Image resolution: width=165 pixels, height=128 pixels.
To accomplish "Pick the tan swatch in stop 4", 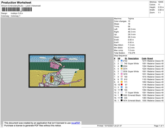I will click(122, 69).
